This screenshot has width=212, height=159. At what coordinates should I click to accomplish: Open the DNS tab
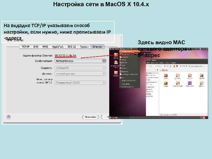click(x=36, y=47)
